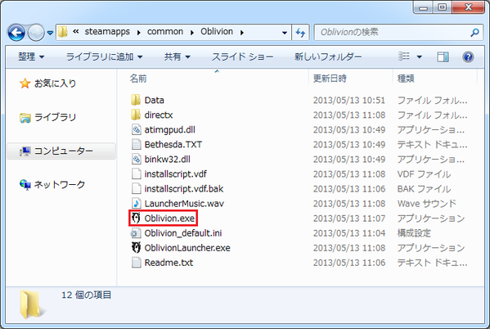
Task: Select ネットワーク in the navigation pane
Action: coord(60,184)
